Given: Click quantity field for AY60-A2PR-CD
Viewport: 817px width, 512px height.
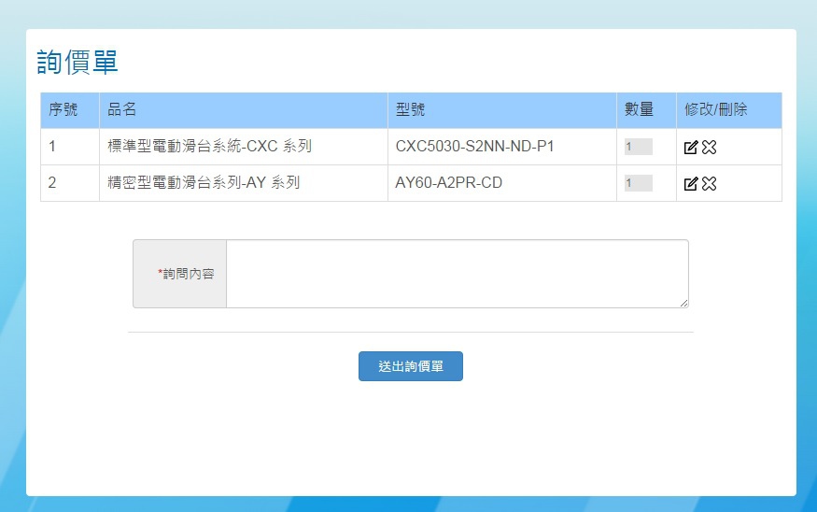Looking at the screenshot, I should coord(639,183).
